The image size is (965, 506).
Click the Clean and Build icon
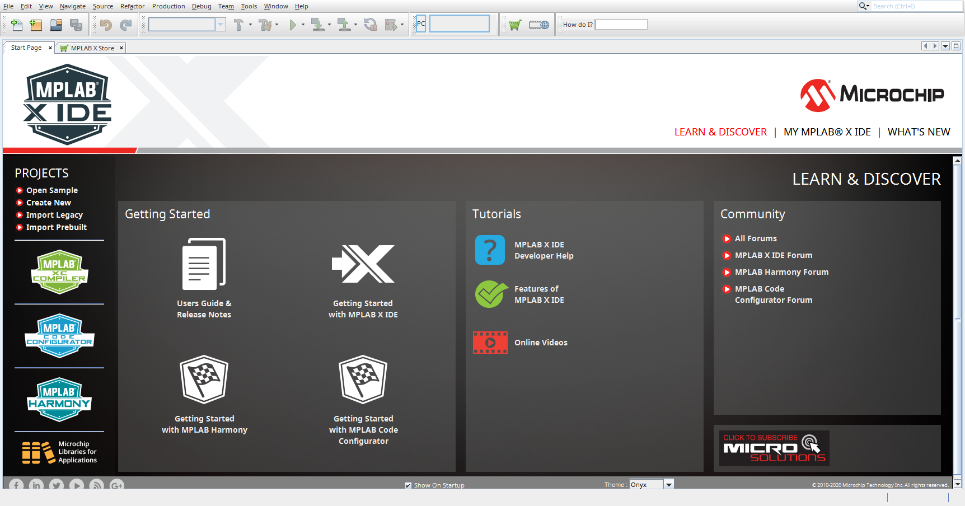pyautogui.click(x=265, y=25)
